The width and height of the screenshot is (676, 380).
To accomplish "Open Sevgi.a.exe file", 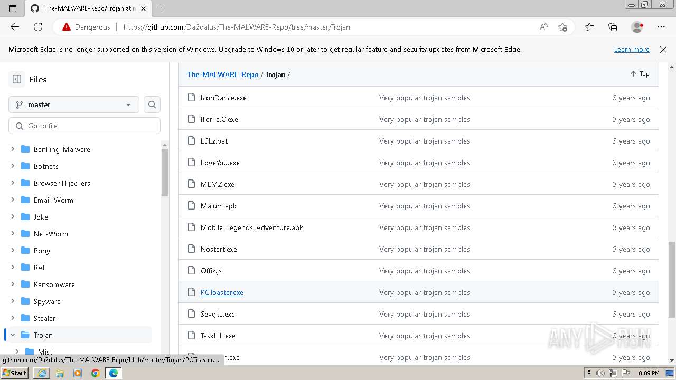I will pos(218,314).
